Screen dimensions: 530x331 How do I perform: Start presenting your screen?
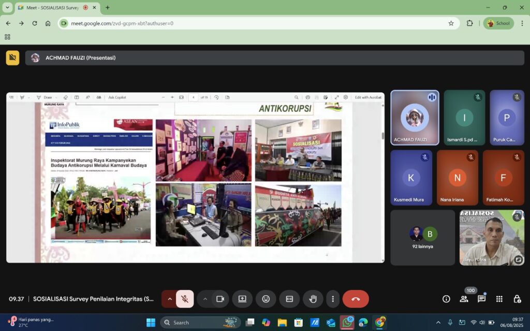click(x=242, y=299)
